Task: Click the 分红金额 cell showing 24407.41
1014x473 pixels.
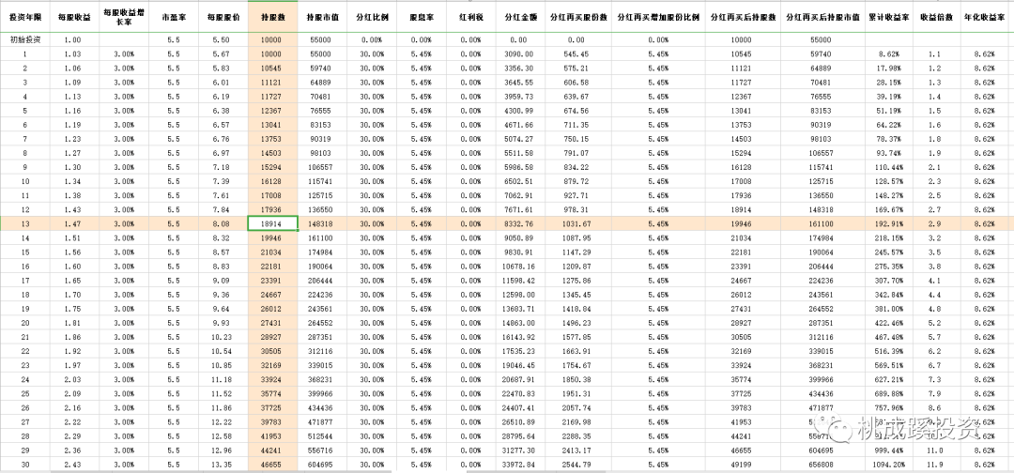Action: [518, 407]
